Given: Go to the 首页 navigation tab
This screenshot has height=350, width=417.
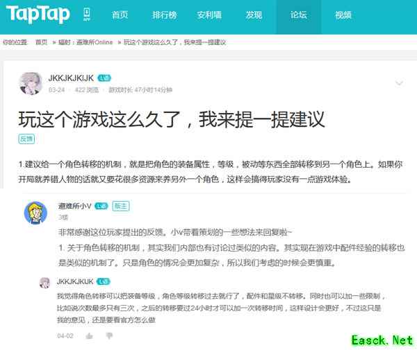Looking at the screenshot, I should [120, 15].
